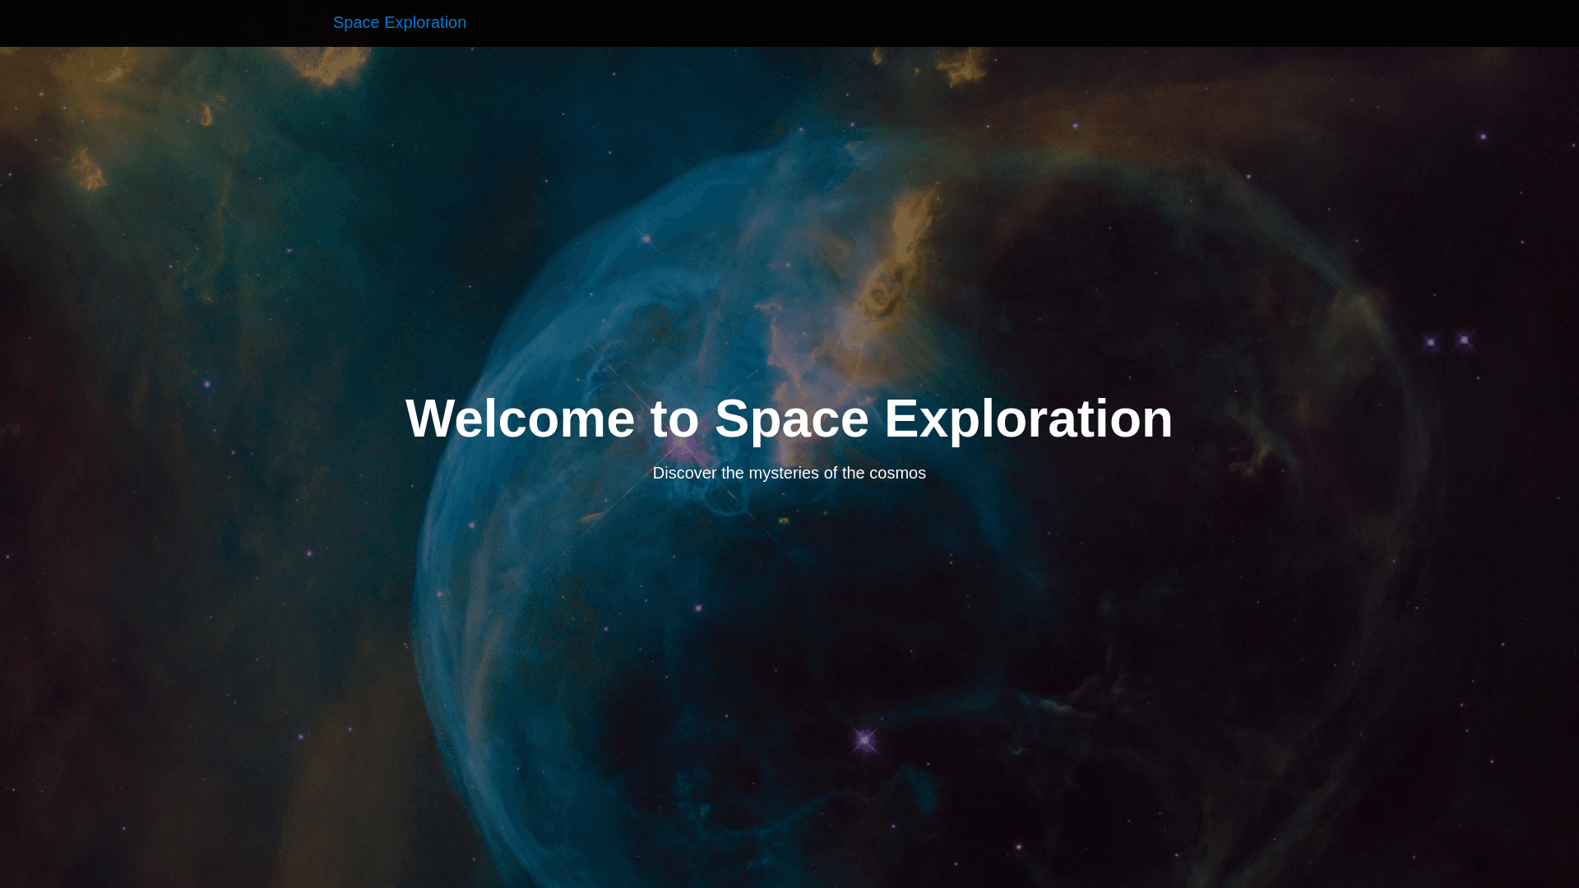Click the Space Exploration navbar link
This screenshot has width=1579, height=888.
coord(399,22)
